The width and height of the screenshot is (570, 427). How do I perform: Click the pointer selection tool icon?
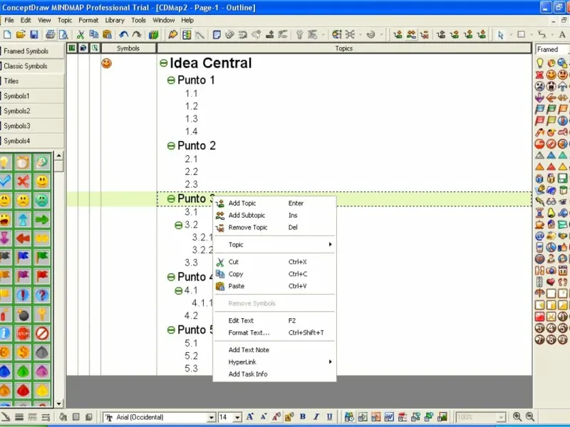501,34
